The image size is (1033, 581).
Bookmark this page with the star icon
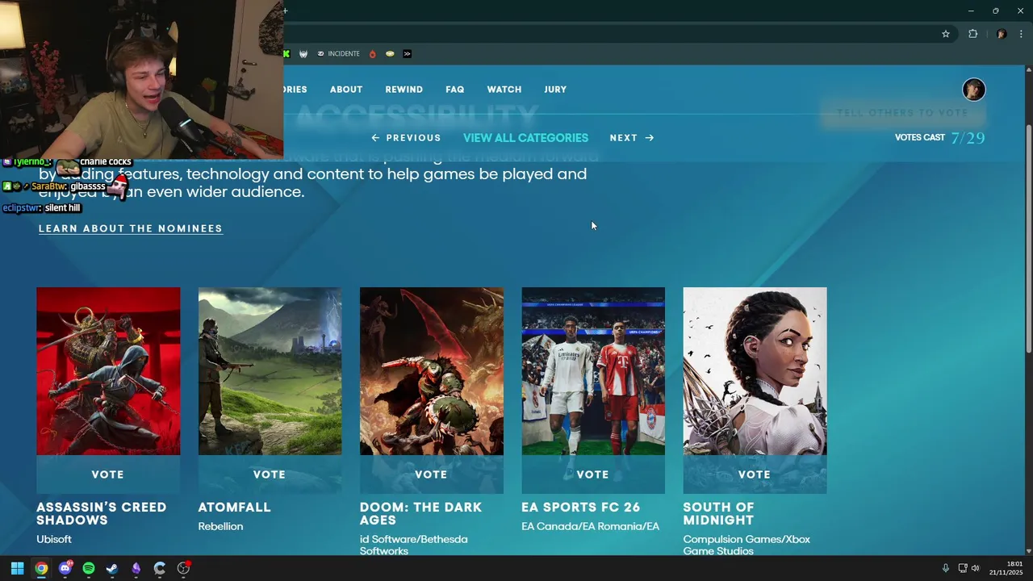(x=946, y=34)
